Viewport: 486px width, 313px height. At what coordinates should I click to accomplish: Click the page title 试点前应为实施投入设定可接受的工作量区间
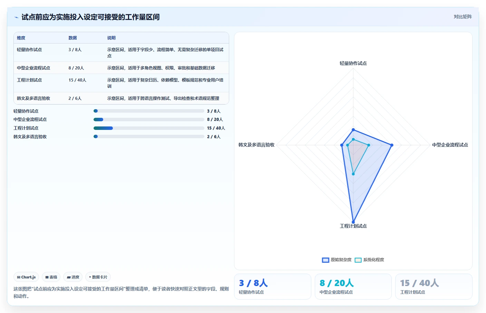coord(90,17)
